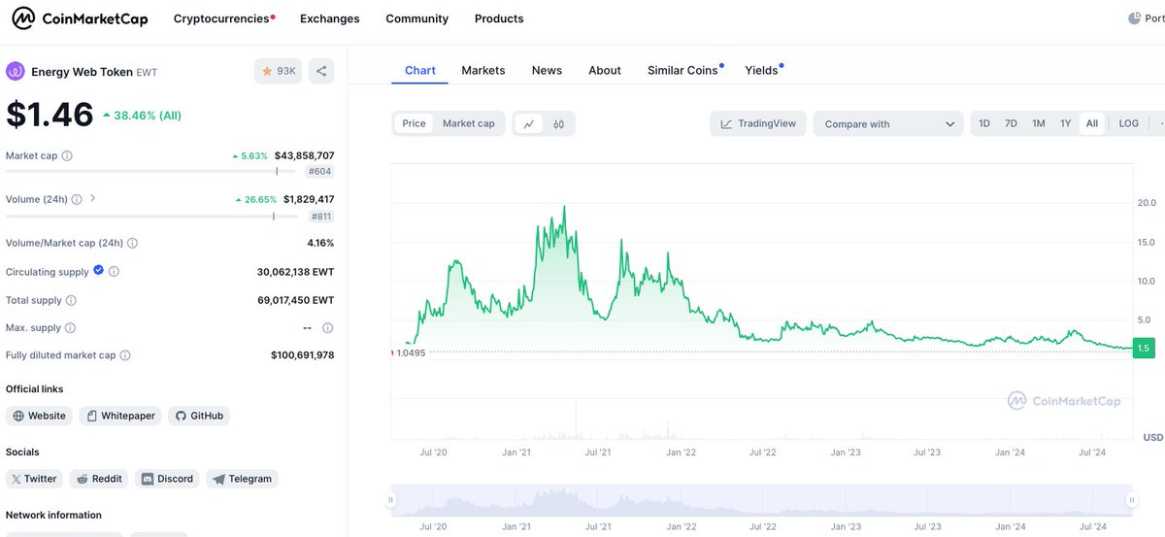Select the Market cap chart toggle

click(x=469, y=123)
